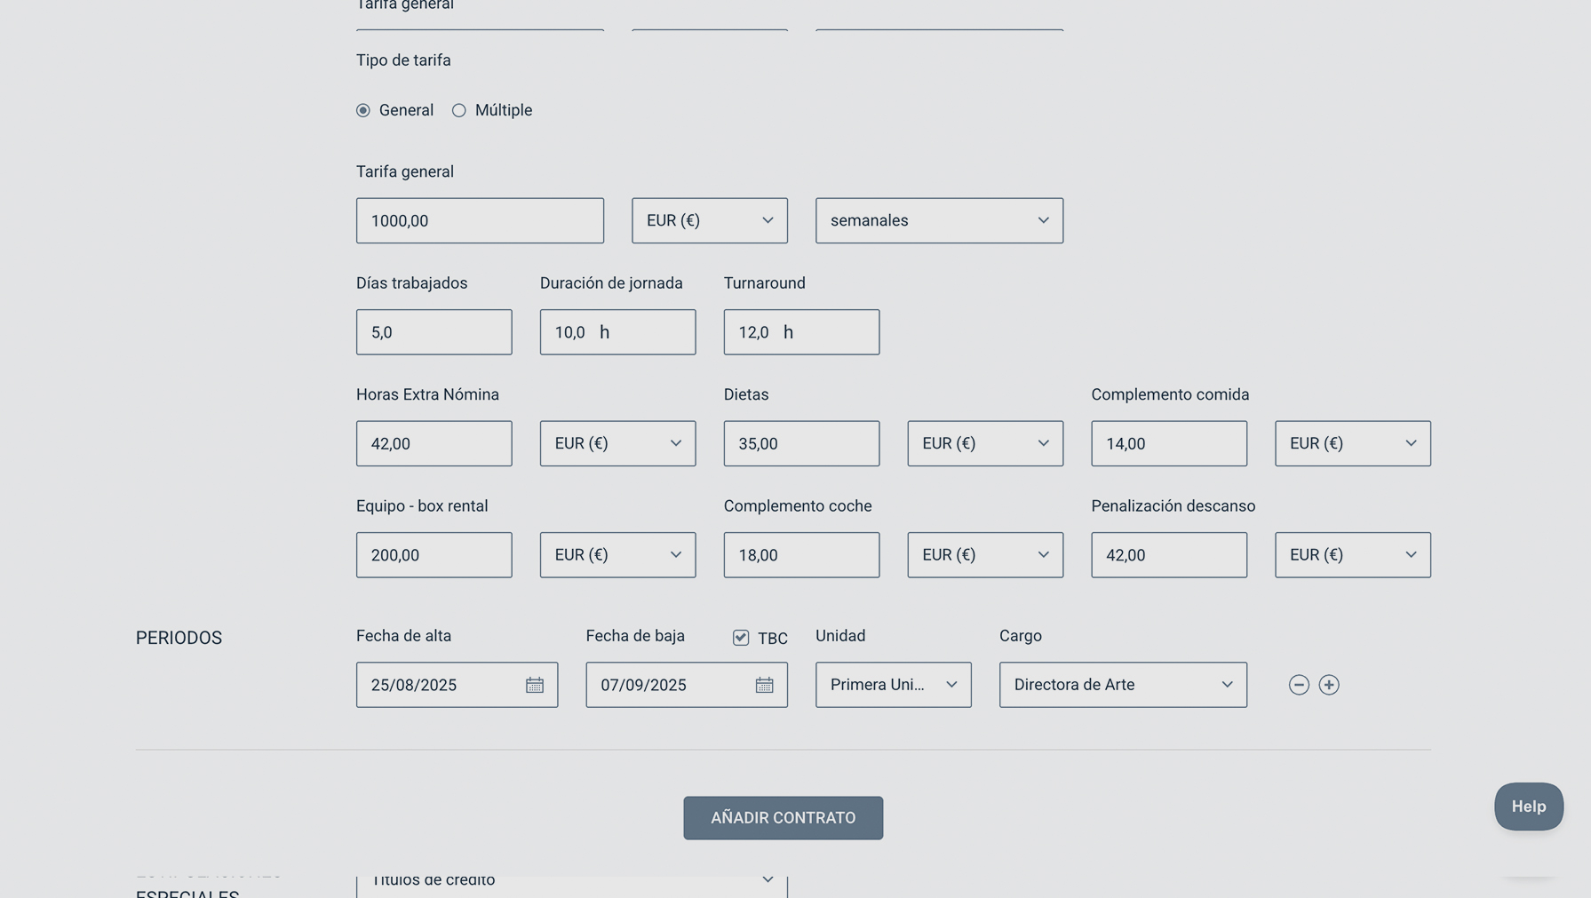Open calendar picker for Fecha de alta
Viewport: 1591px width, 898px height.
pyautogui.click(x=534, y=685)
